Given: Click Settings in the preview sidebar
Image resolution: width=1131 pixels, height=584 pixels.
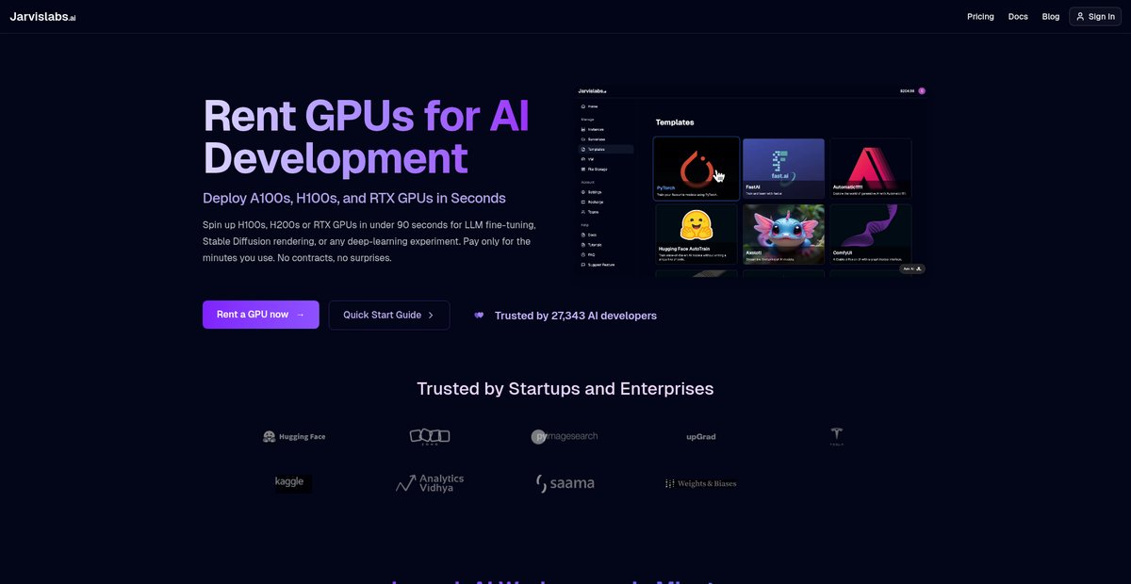Looking at the screenshot, I should click(x=593, y=192).
